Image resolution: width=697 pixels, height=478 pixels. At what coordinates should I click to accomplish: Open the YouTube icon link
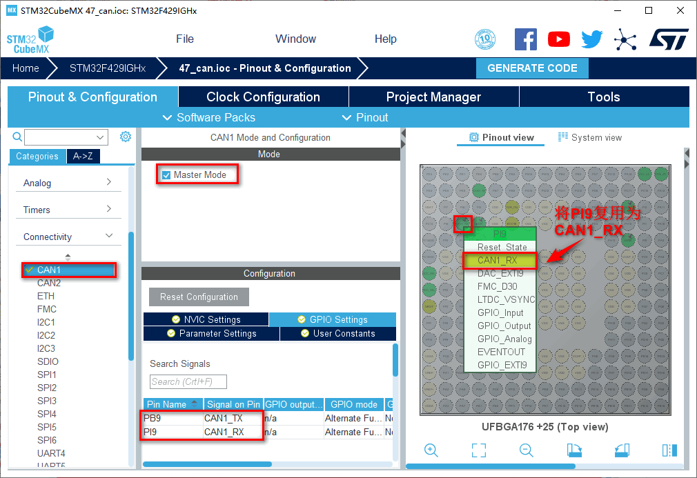559,39
